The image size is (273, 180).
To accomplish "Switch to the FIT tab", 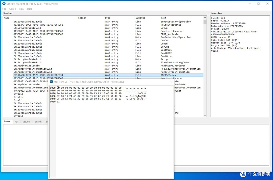I will 16,122.
